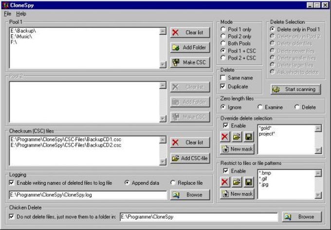The height and width of the screenshot is (230, 331).
Task: Select Pool 2 + CSC mode
Action: (238, 58)
